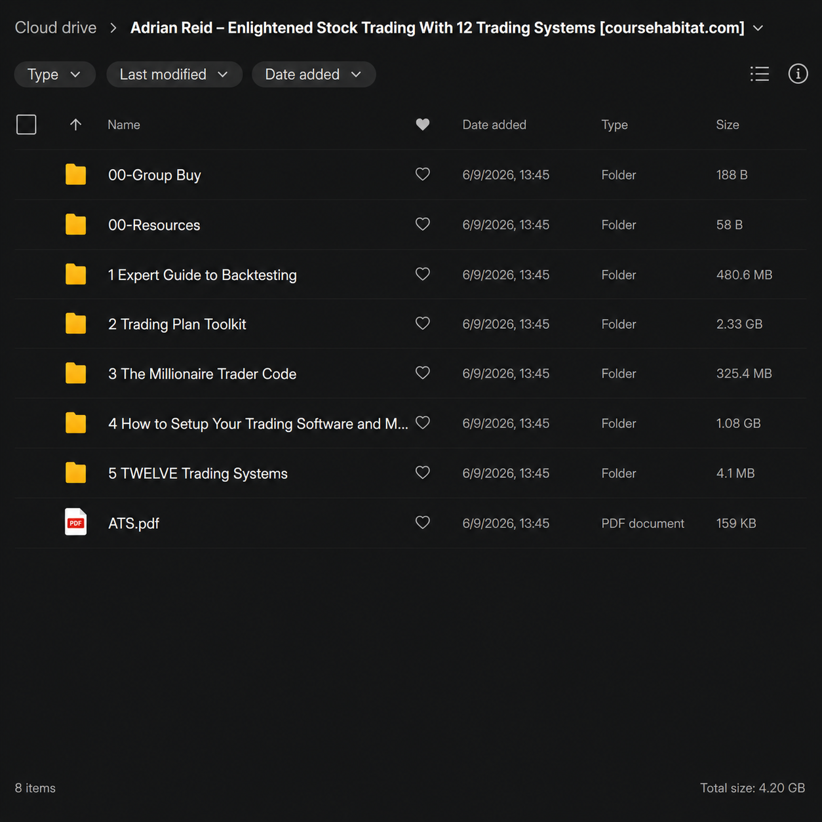The height and width of the screenshot is (822, 822).
Task: Expand the current folder breadcrumb chevron menu
Action: pyautogui.click(x=758, y=28)
